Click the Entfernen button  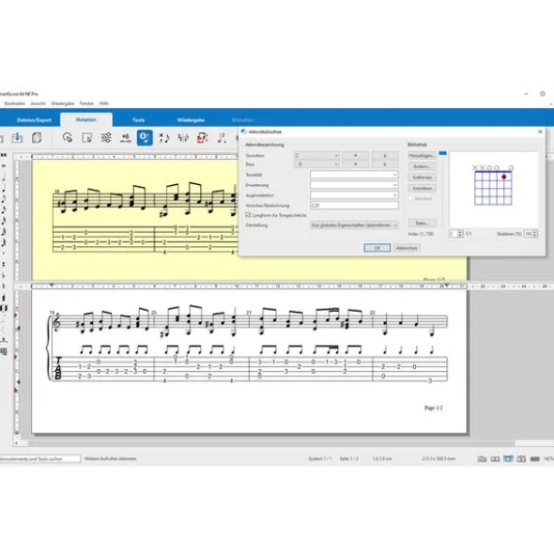coord(422,177)
